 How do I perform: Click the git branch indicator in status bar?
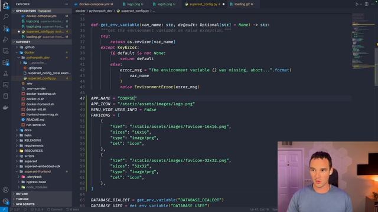point(15,210)
